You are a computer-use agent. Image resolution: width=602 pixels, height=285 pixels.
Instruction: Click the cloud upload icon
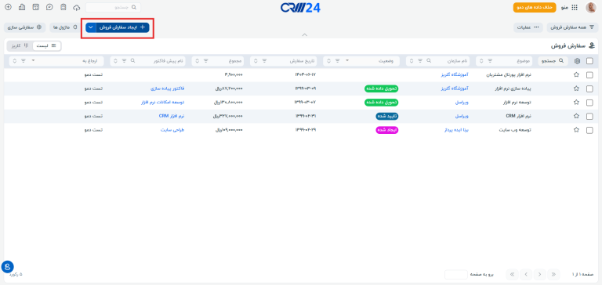(76, 7)
